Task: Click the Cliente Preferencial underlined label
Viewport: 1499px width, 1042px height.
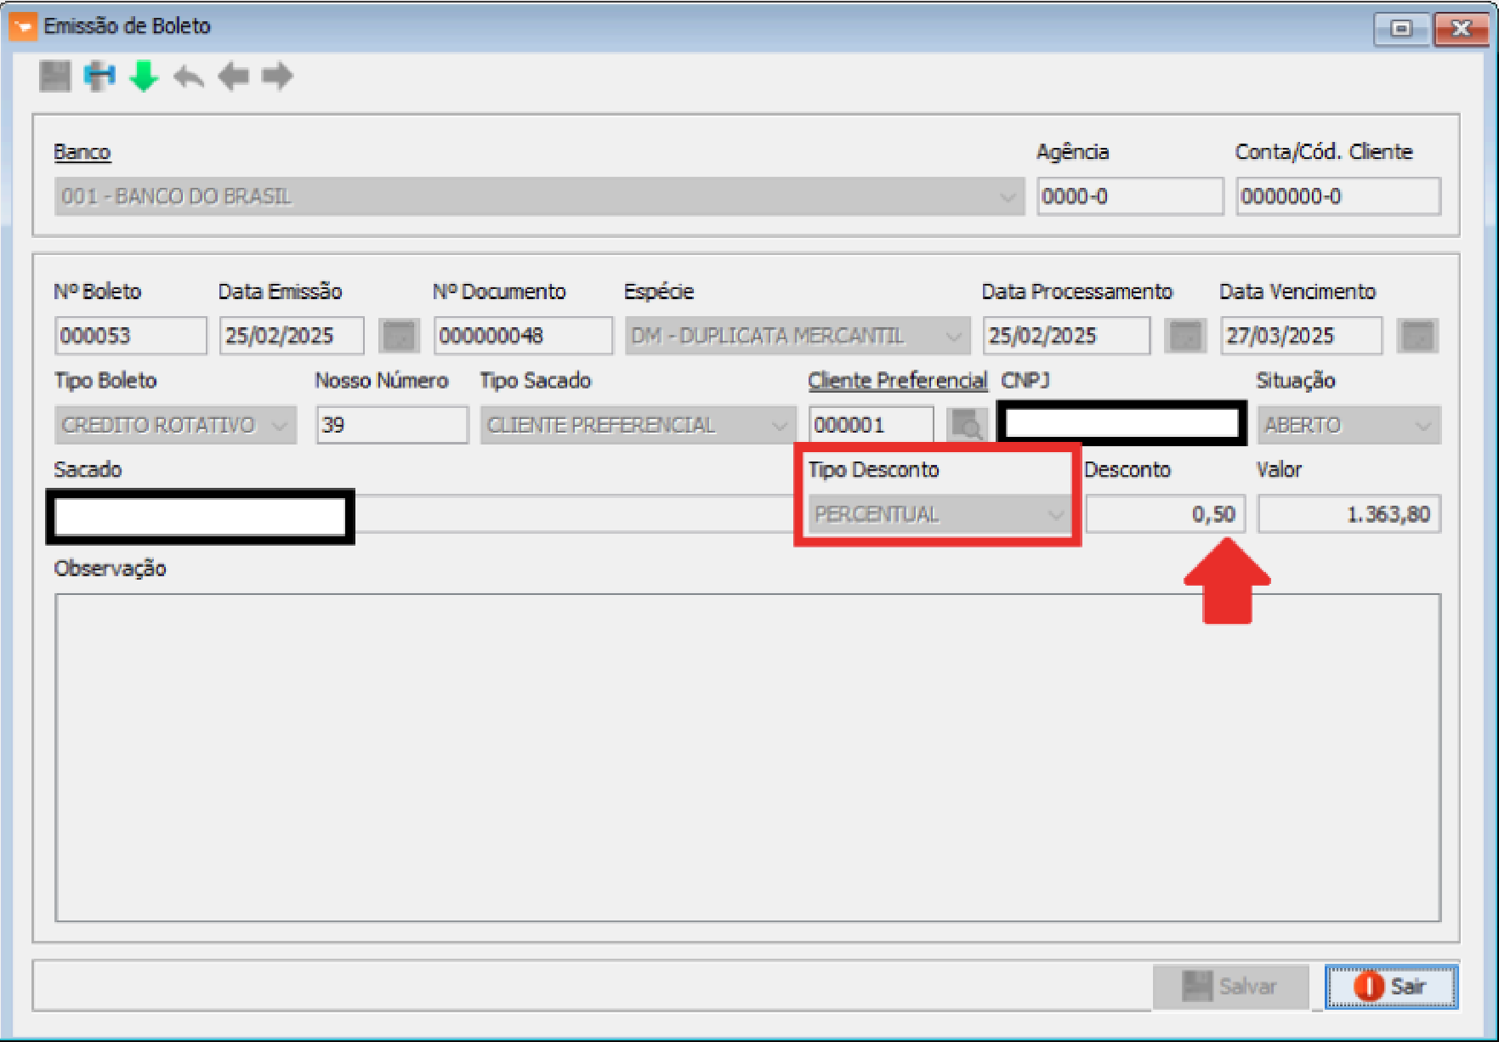Action: [x=897, y=381]
